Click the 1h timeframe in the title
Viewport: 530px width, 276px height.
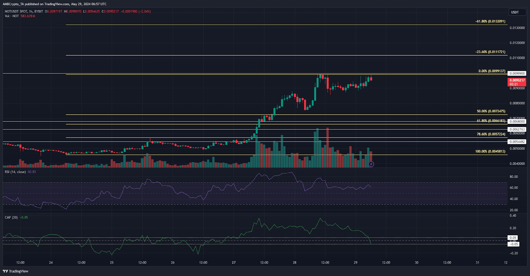pos(31,11)
